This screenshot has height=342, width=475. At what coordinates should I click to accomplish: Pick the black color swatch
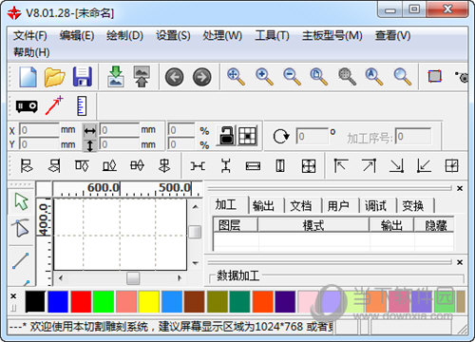coord(35,302)
